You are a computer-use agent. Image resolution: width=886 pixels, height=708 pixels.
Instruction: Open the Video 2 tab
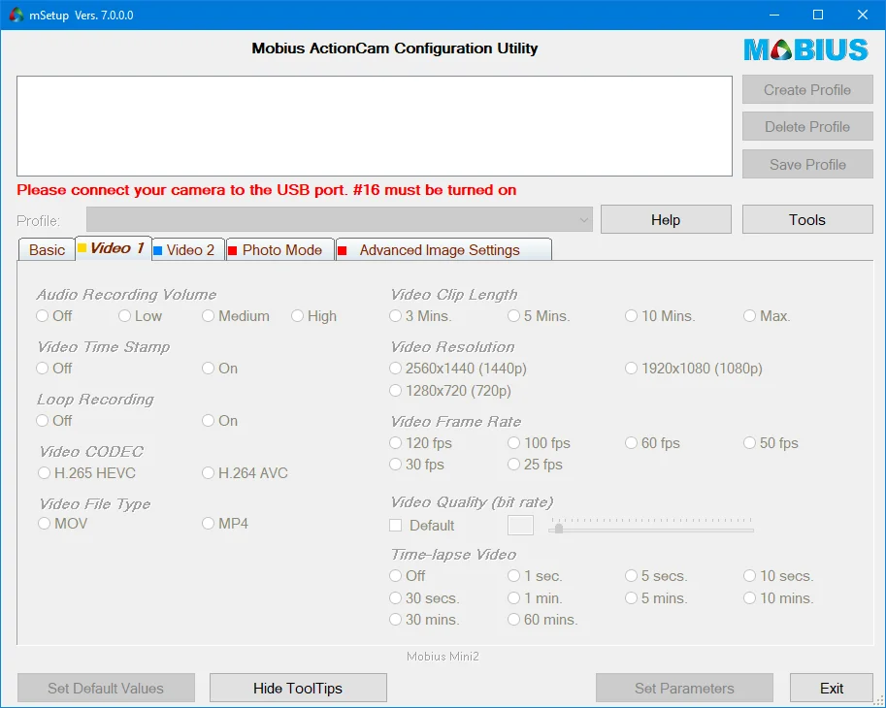(187, 250)
